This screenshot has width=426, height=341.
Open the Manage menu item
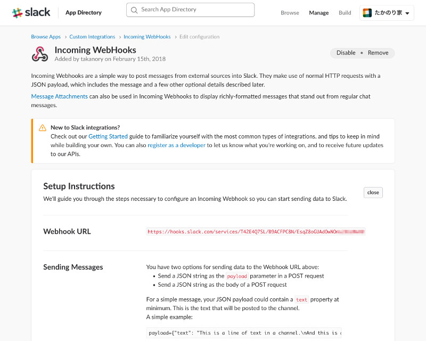[318, 13]
